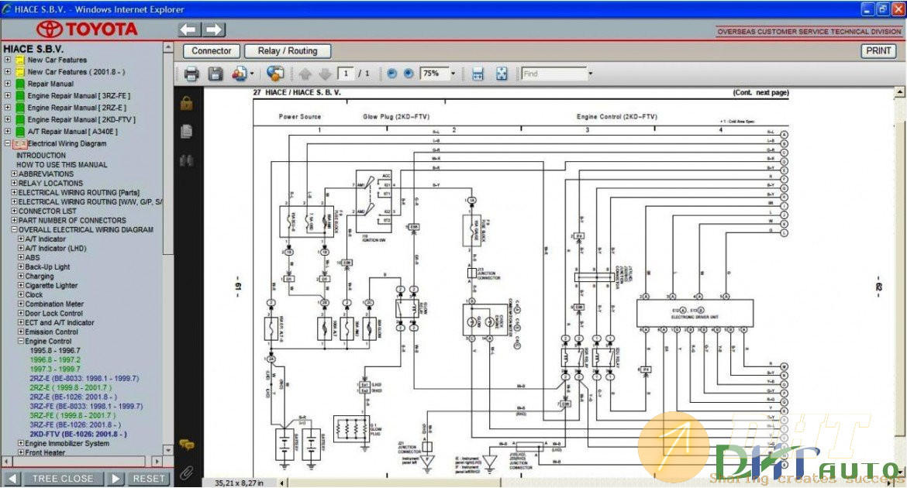This screenshot has height=488, width=907.
Task: Click the save disk icon
Action: (x=216, y=74)
